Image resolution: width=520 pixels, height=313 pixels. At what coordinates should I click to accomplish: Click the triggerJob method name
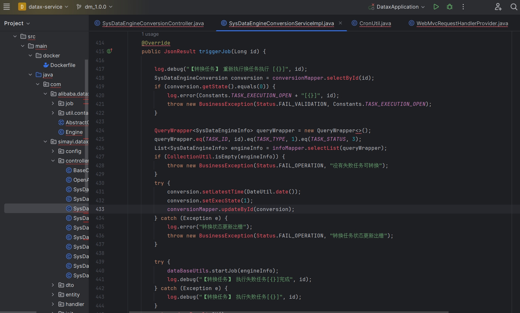coord(215,51)
